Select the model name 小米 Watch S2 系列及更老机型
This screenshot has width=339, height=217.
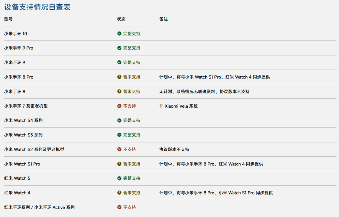click(34, 149)
